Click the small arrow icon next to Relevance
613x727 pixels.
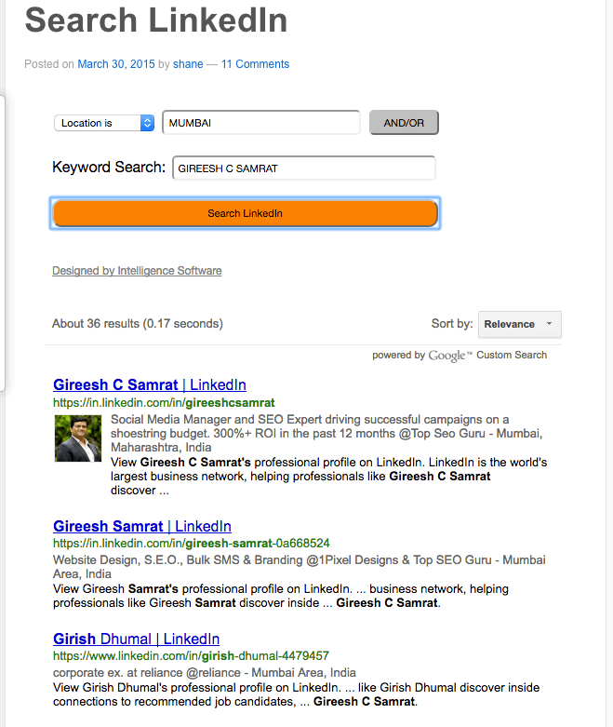click(549, 324)
